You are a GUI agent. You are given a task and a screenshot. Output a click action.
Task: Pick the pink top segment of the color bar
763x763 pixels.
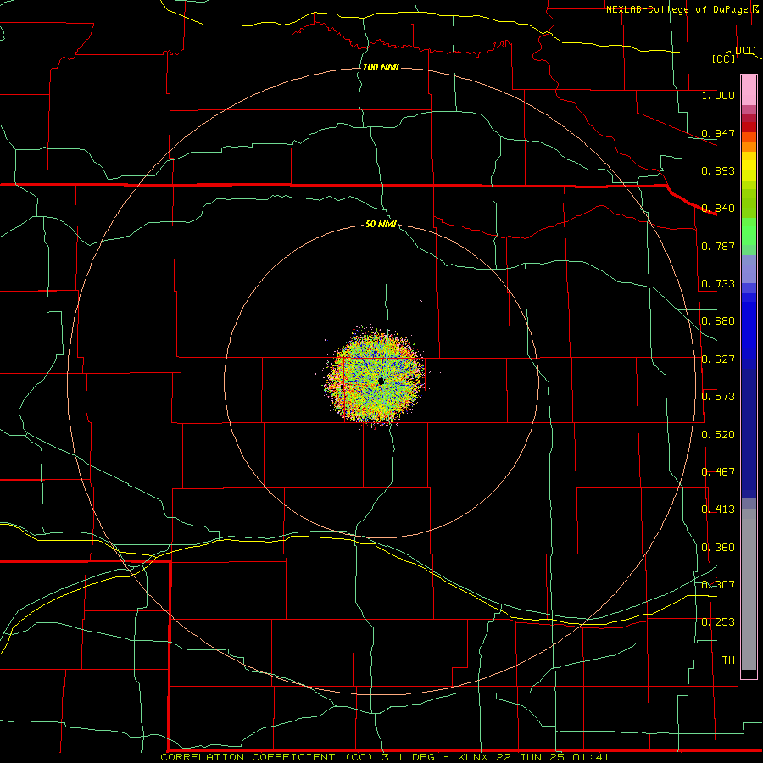[749, 90]
